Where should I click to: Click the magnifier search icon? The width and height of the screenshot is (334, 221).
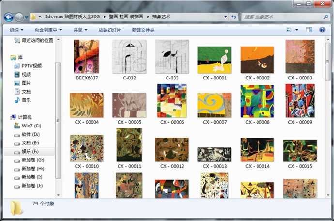(x=326, y=17)
